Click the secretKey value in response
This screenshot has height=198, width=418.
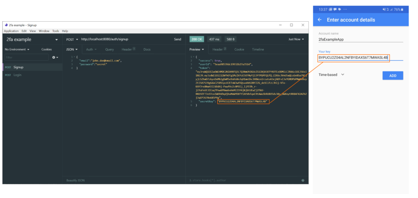coord(243,102)
